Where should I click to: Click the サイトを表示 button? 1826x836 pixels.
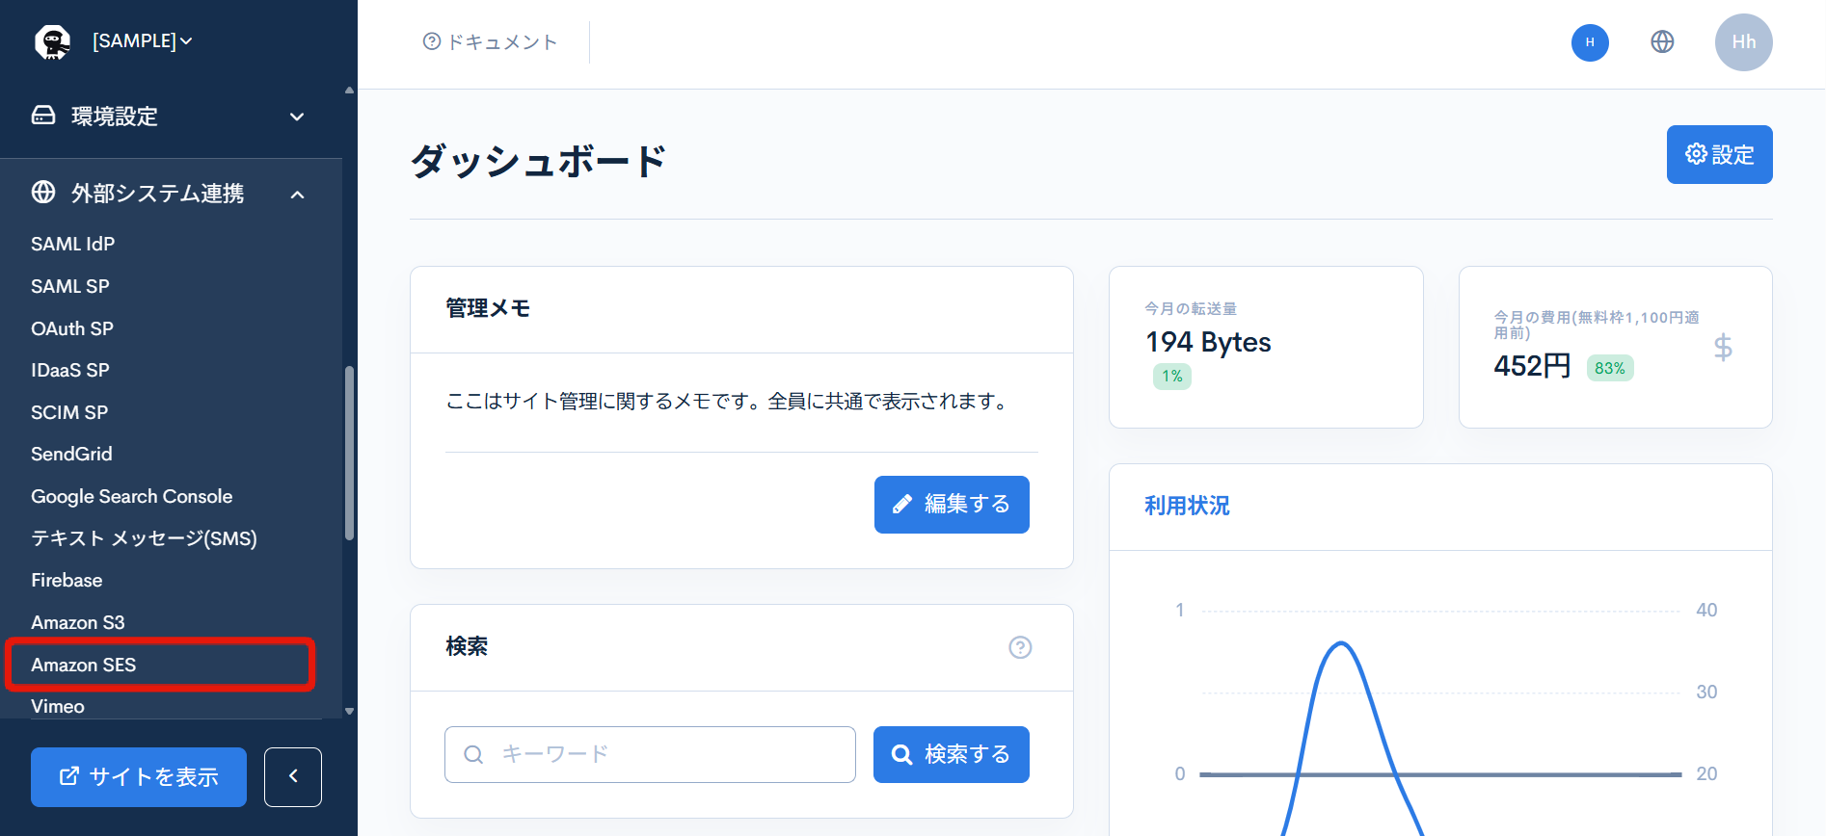(139, 776)
